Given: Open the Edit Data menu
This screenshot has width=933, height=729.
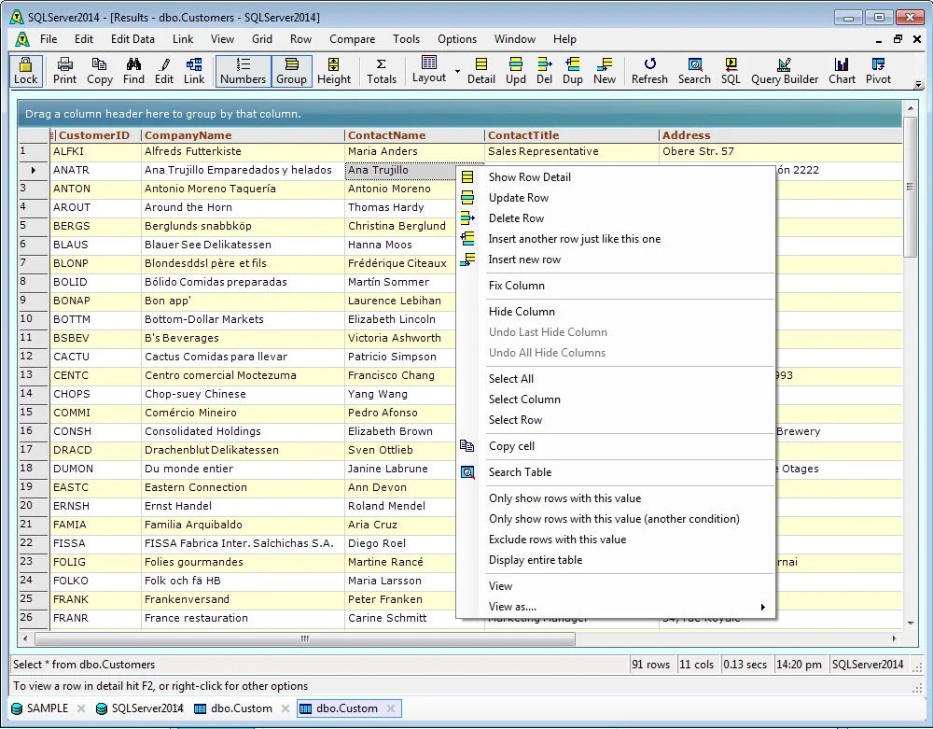Looking at the screenshot, I should click(x=132, y=39).
